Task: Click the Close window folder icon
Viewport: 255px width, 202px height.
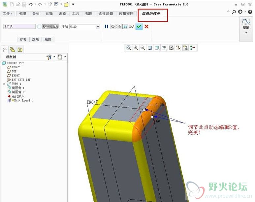Action: pyautogui.click(x=66, y=4)
